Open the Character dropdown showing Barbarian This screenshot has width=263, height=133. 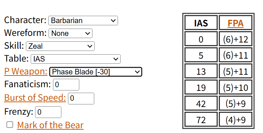click(x=83, y=21)
